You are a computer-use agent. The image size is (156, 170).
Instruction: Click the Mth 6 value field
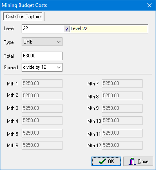[x=42, y=145]
